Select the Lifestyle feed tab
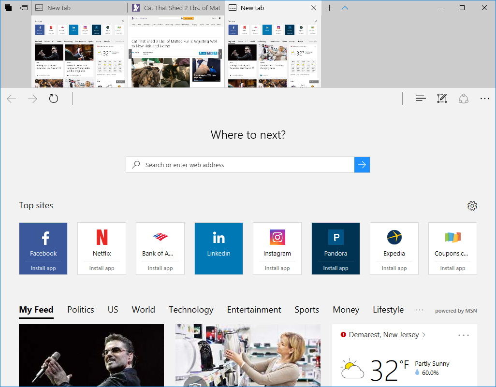The height and width of the screenshot is (387, 496). coord(388,310)
